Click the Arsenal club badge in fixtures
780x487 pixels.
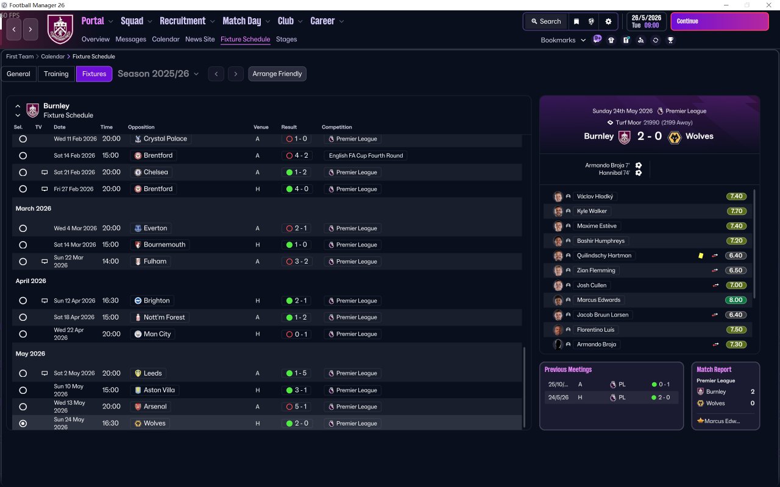tap(138, 407)
